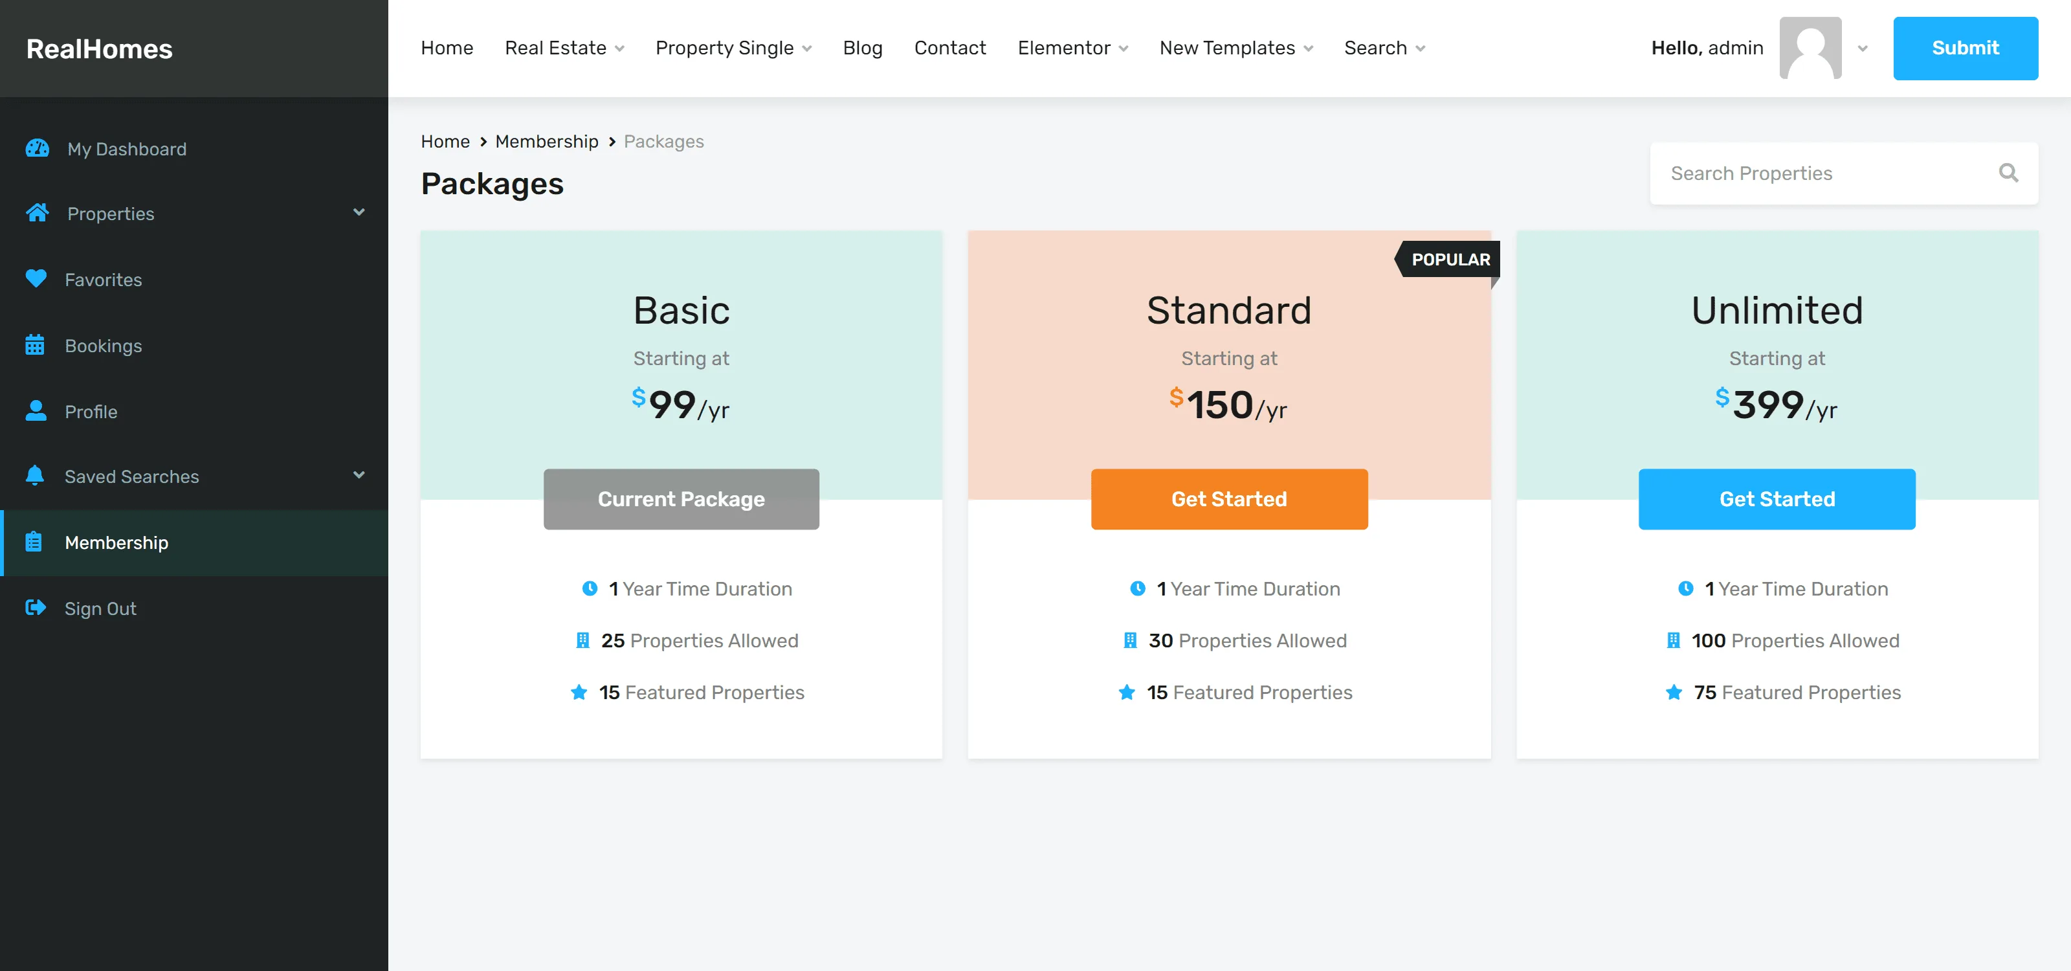Click the Current Package button
The image size is (2071, 971).
(x=681, y=498)
